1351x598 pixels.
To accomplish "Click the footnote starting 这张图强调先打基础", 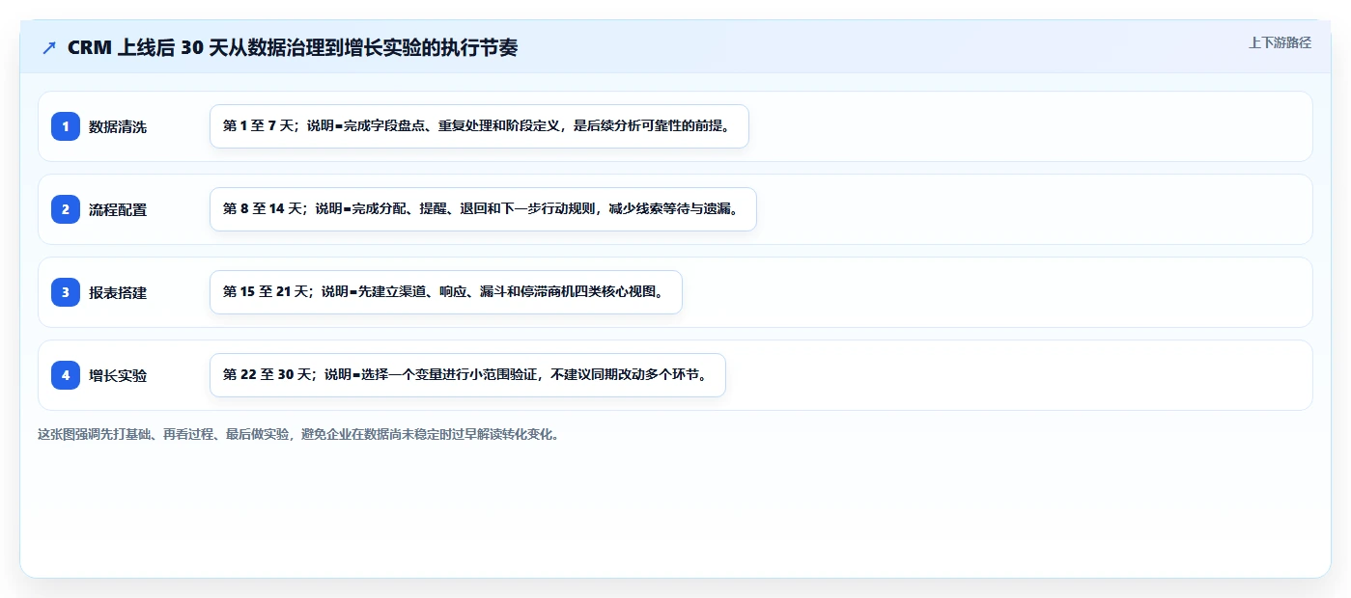I will pos(298,434).
